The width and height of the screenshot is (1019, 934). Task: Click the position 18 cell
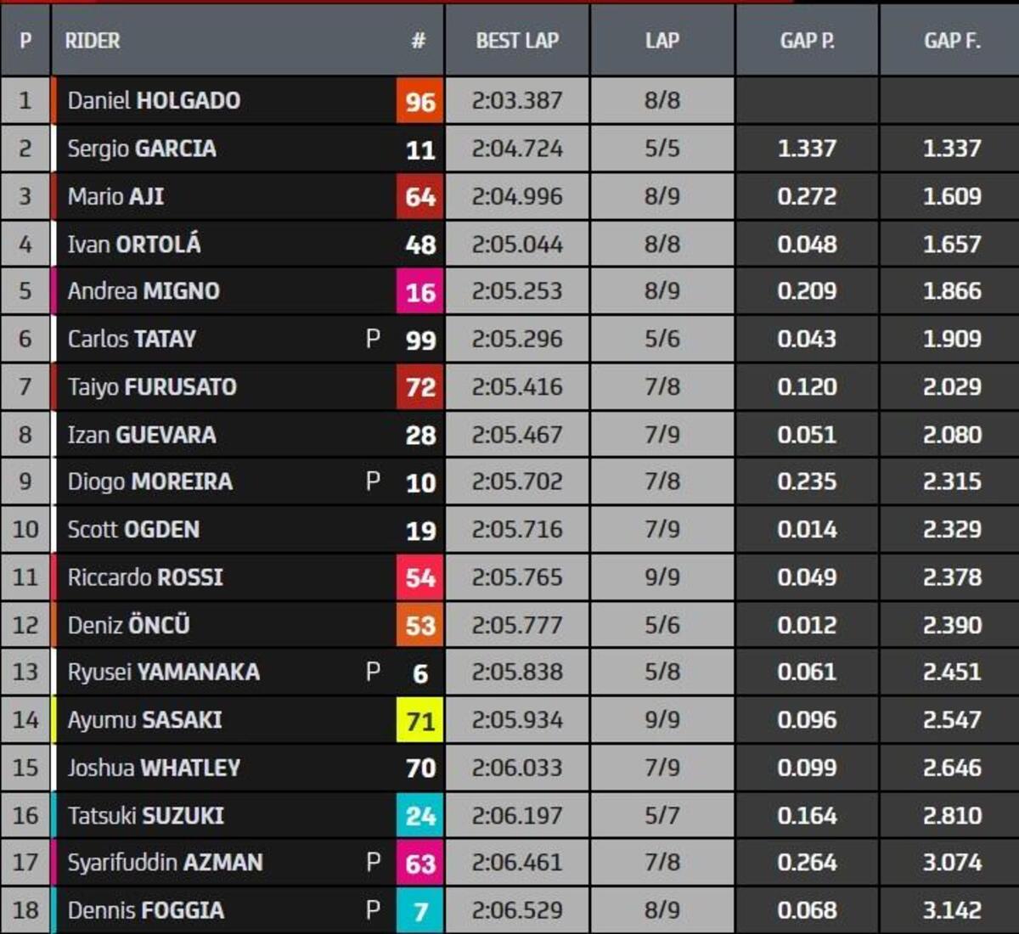point(25,910)
